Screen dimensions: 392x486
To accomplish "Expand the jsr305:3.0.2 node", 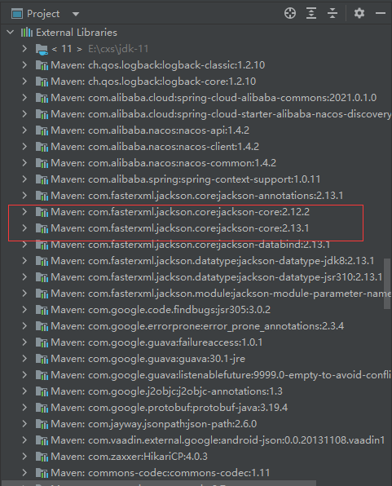I will tap(24, 310).
